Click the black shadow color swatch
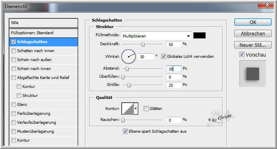 199,35
